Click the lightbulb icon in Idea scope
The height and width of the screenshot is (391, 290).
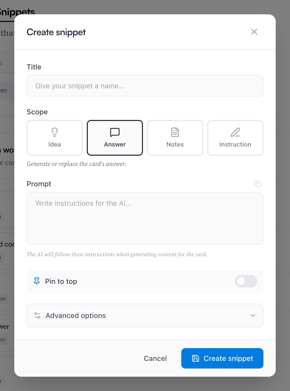[55, 132]
